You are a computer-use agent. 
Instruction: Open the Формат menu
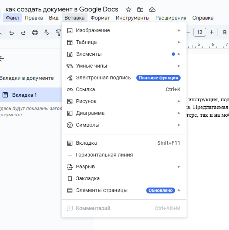[100, 18]
